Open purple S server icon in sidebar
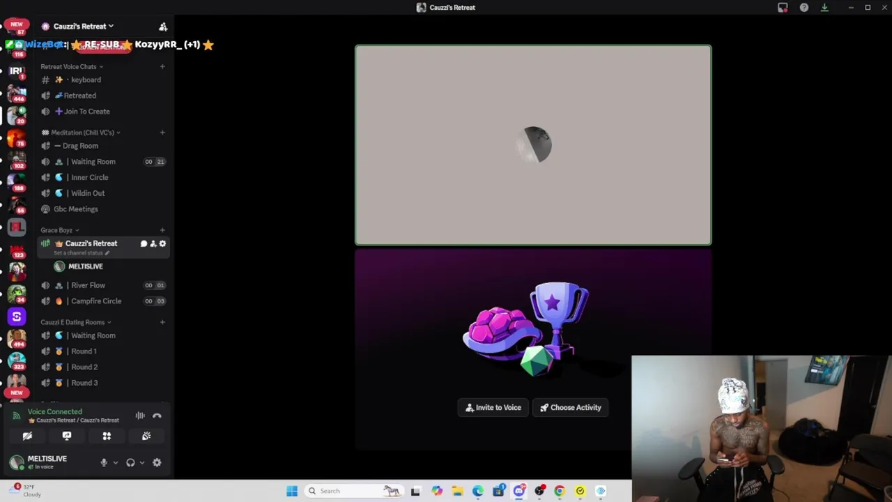The image size is (892, 502). (x=17, y=317)
